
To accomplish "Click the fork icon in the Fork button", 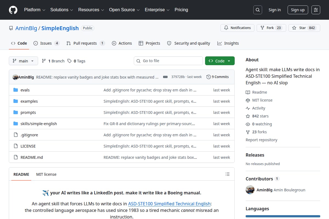I will coord(262,28).
